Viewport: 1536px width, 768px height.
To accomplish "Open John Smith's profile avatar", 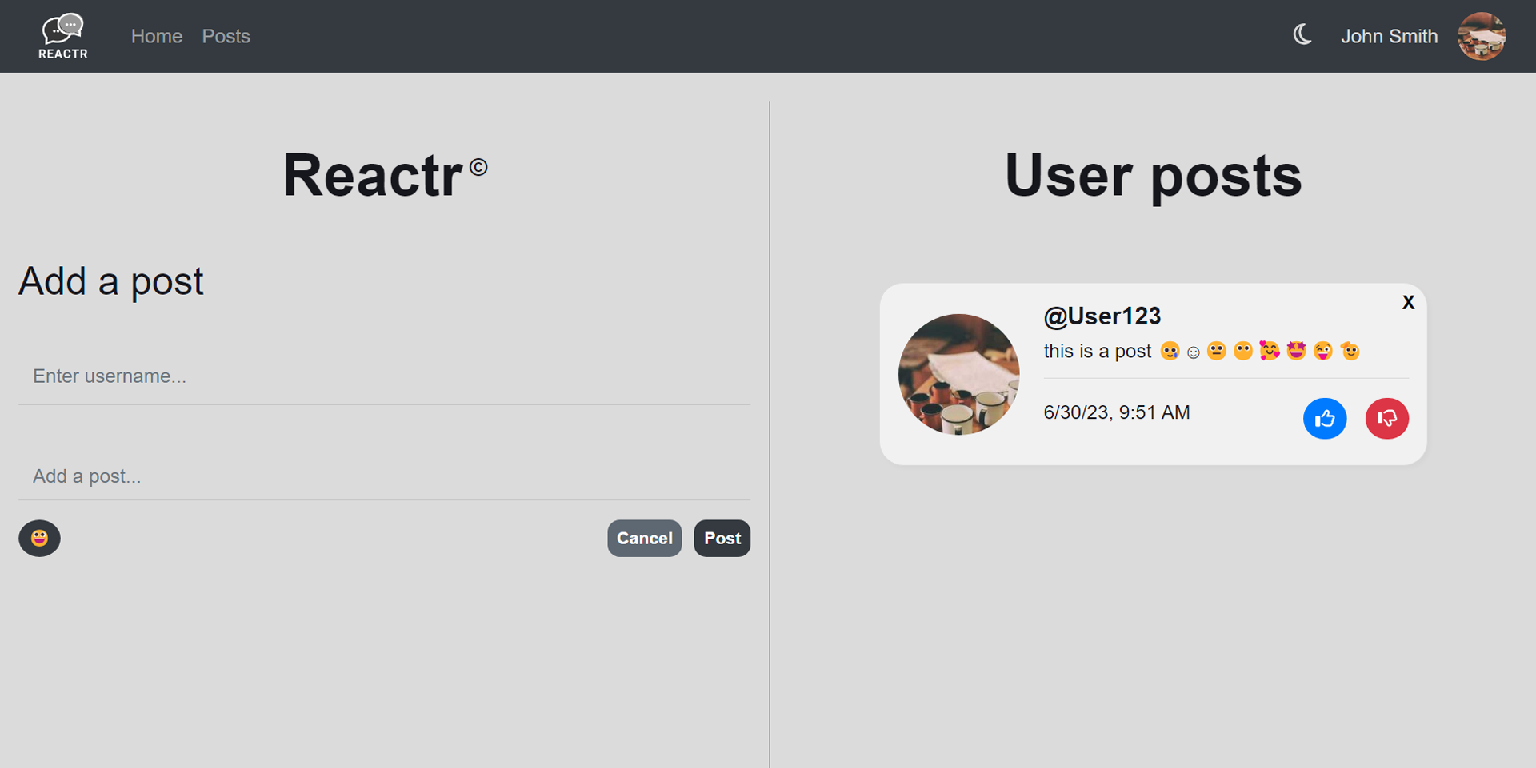I will (x=1482, y=36).
